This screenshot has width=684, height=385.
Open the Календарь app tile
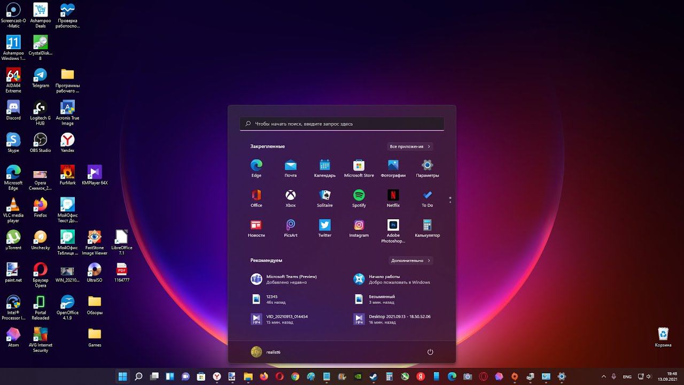coord(325,168)
